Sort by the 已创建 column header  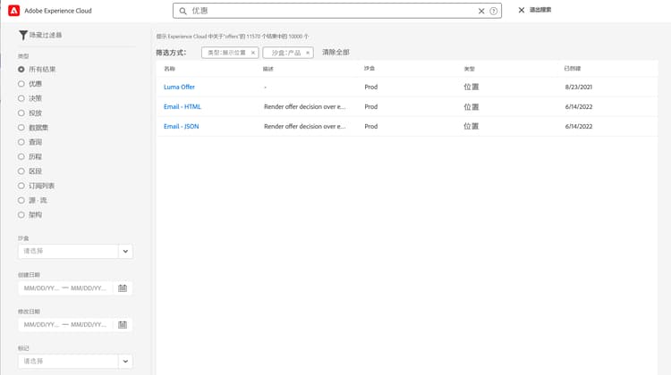click(x=573, y=69)
